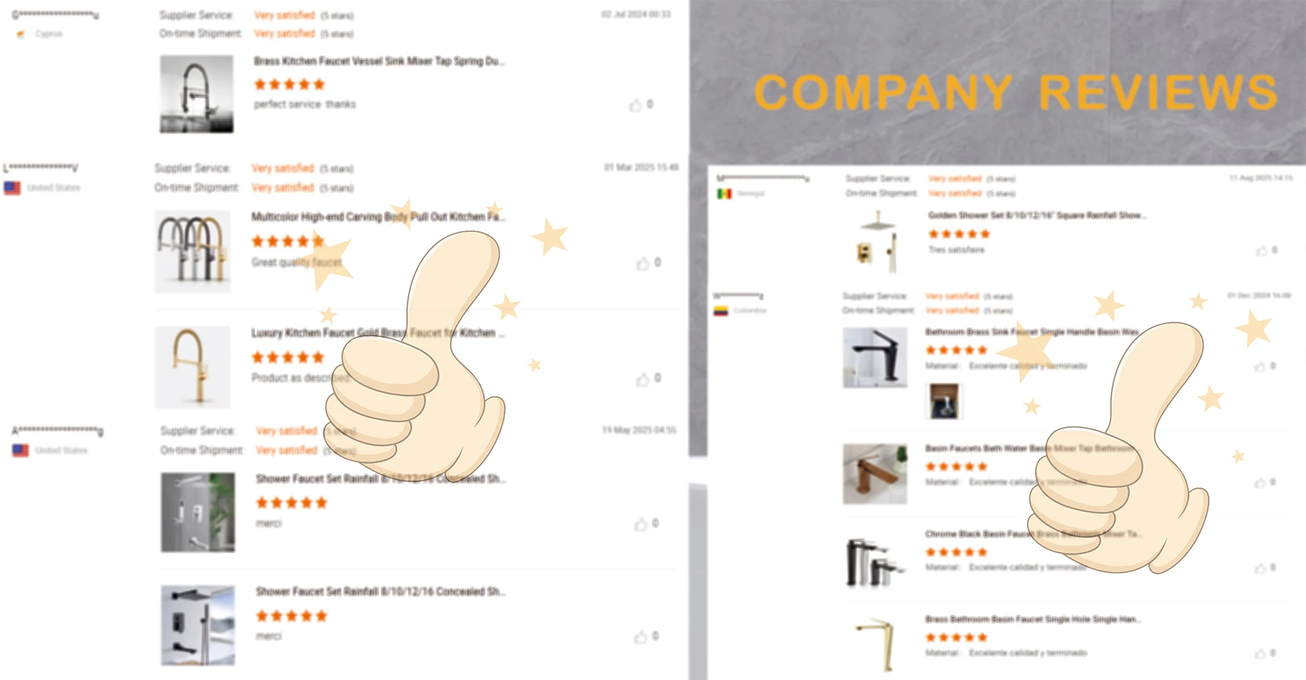The width and height of the screenshot is (1306, 680).
Task: Open the black Bathroom Brass Sink Faucet thumbnail
Action: point(875,358)
